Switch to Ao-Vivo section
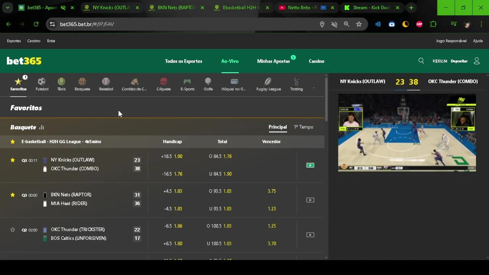The image size is (489, 275). click(x=230, y=61)
